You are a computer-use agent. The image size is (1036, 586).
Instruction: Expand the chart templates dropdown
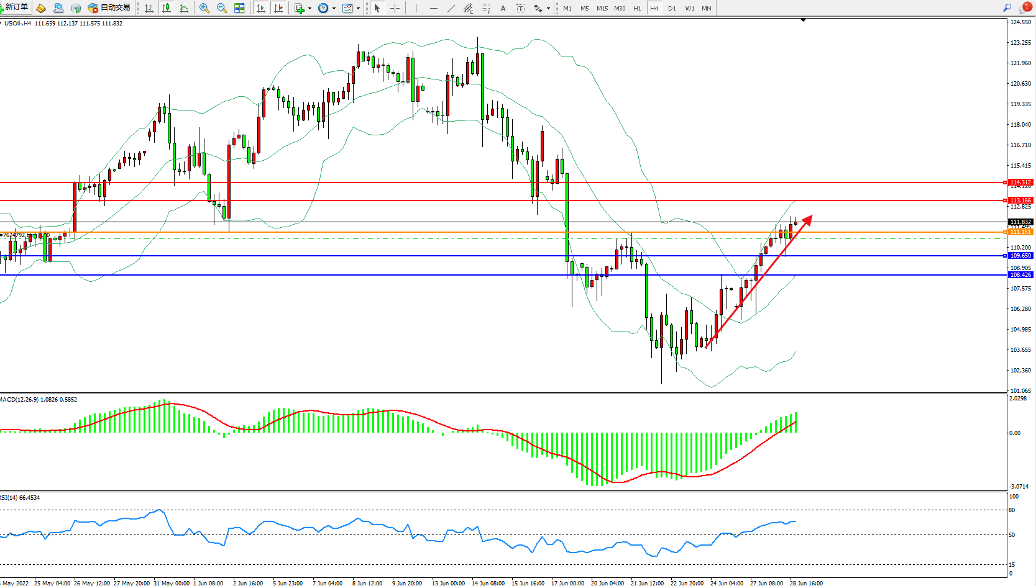pos(358,9)
